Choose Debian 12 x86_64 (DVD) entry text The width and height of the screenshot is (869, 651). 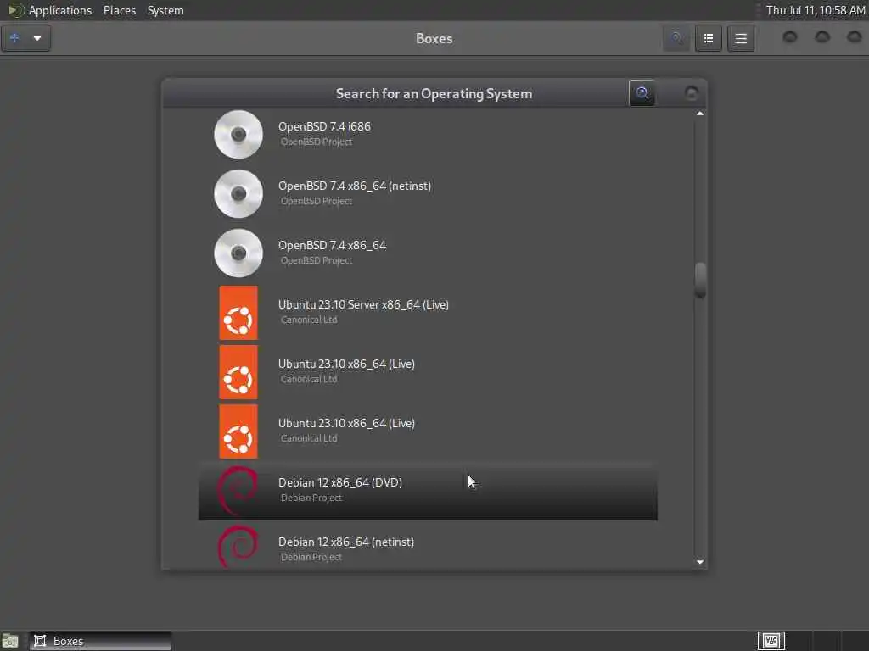(x=340, y=482)
